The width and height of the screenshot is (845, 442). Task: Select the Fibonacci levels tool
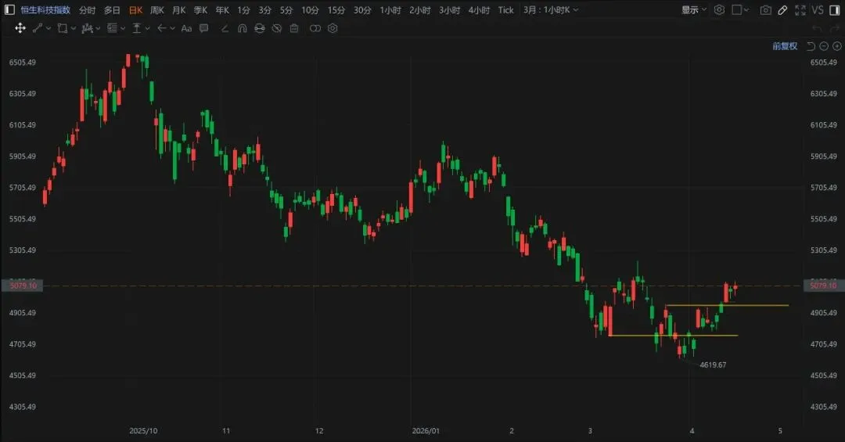(112, 28)
